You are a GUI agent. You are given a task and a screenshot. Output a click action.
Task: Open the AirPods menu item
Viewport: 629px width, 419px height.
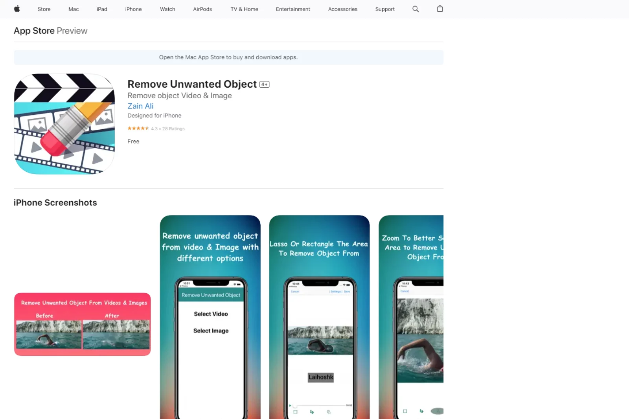(x=202, y=9)
